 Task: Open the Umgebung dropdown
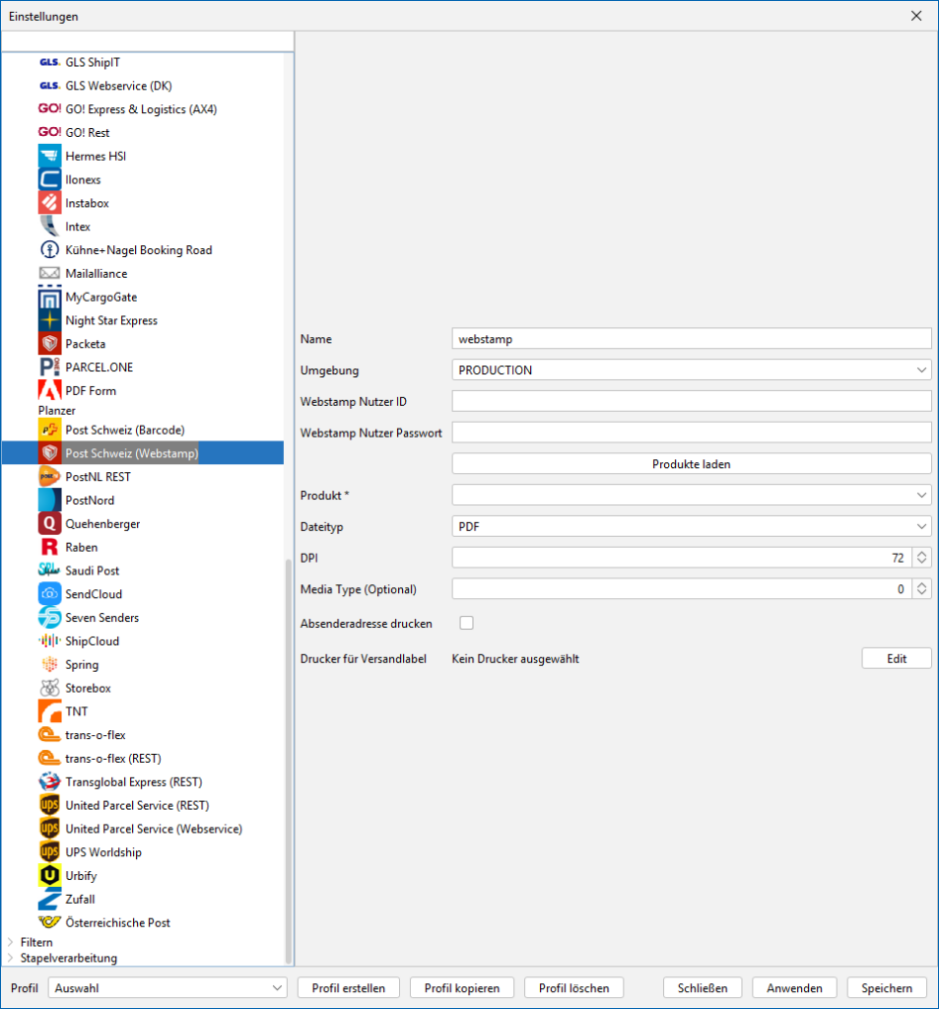691,370
